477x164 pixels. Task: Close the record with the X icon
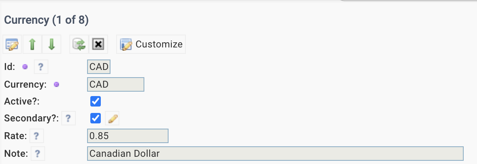[x=98, y=44]
